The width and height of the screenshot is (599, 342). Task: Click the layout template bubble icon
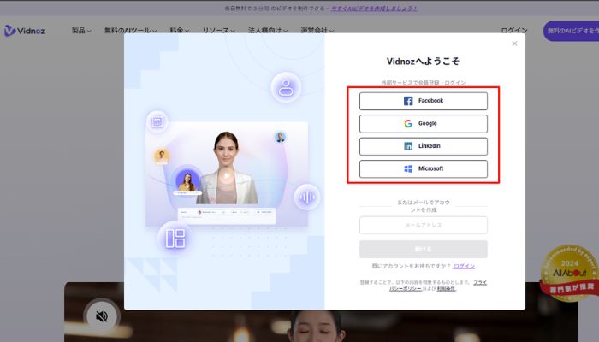point(175,239)
